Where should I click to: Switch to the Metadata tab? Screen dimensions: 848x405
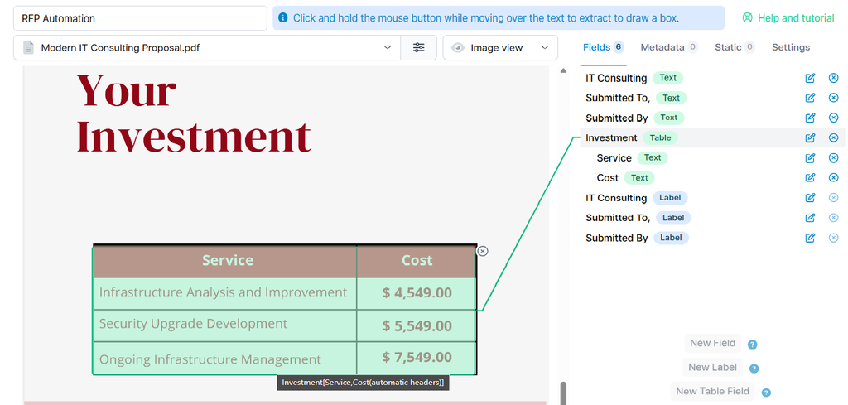click(669, 47)
